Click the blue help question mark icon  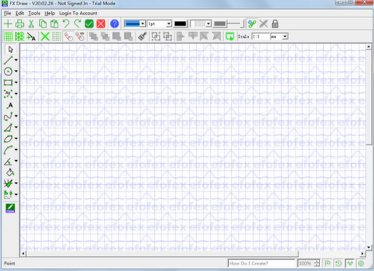click(x=114, y=24)
